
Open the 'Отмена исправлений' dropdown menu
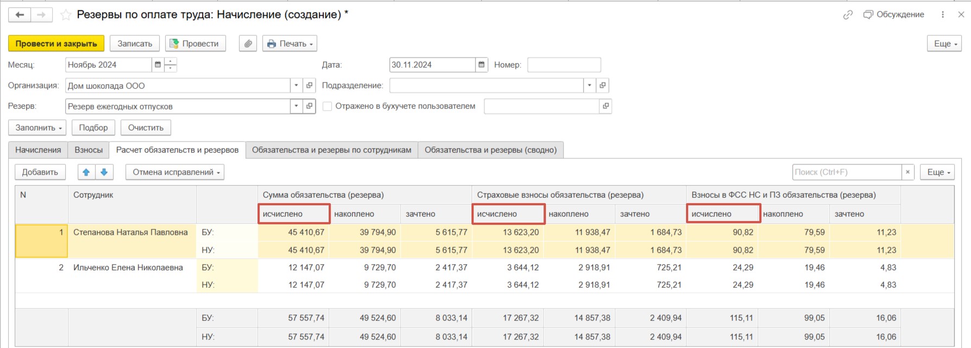(174, 172)
